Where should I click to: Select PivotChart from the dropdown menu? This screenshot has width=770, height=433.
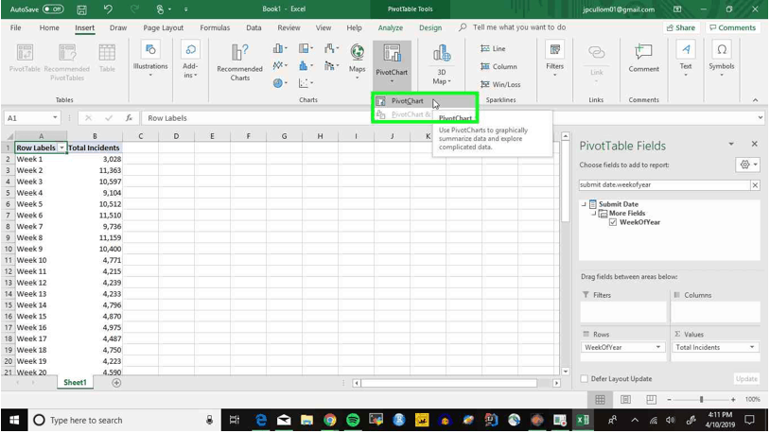[x=408, y=101]
